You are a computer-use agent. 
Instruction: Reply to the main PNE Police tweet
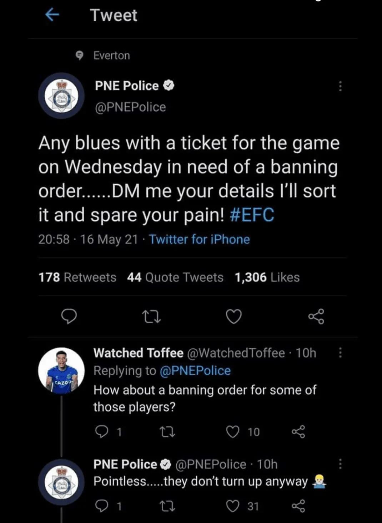click(x=69, y=316)
